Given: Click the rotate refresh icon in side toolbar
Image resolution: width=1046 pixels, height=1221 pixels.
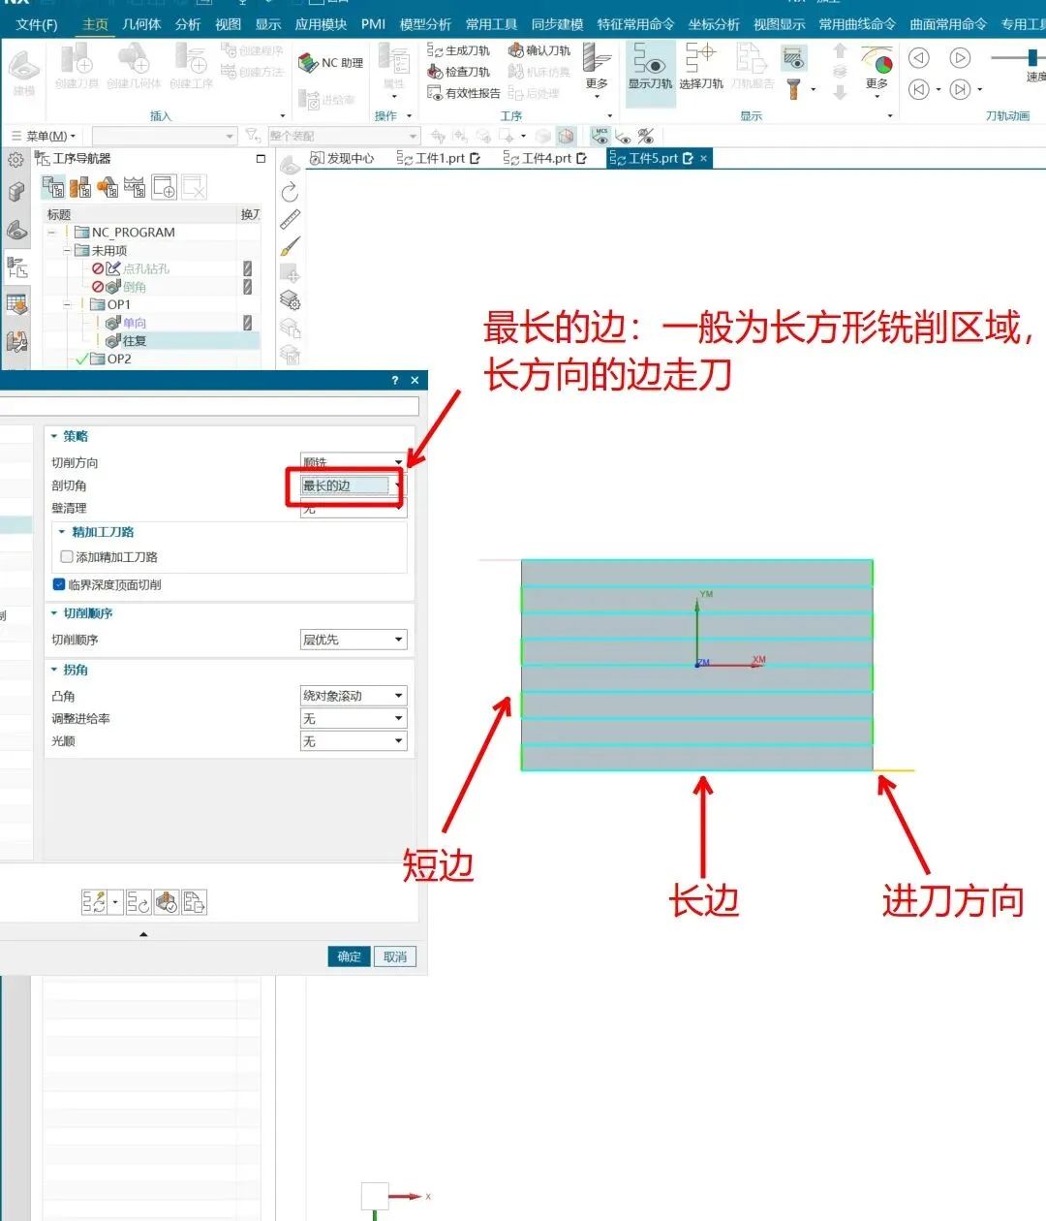Looking at the screenshot, I should point(290,193).
